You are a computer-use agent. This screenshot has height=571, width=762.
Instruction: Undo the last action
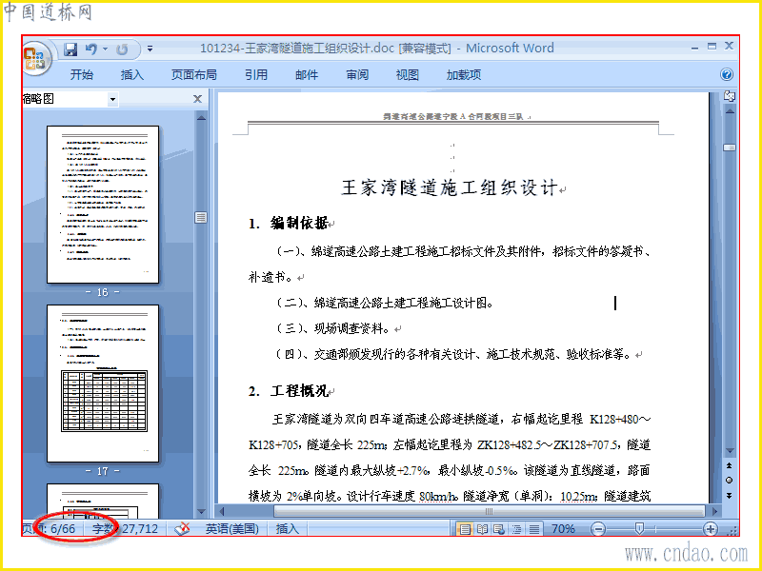(90, 49)
